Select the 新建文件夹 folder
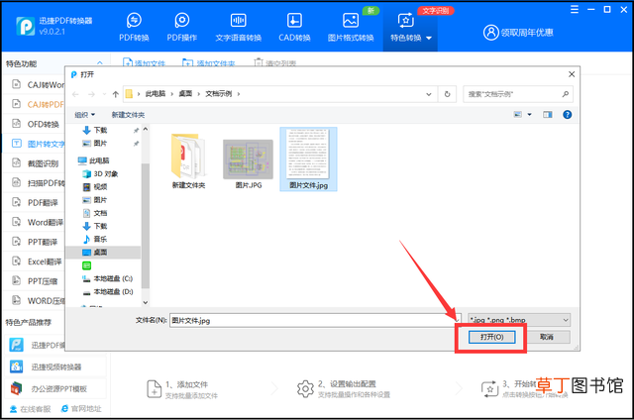The height and width of the screenshot is (420, 634). pyautogui.click(x=188, y=161)
